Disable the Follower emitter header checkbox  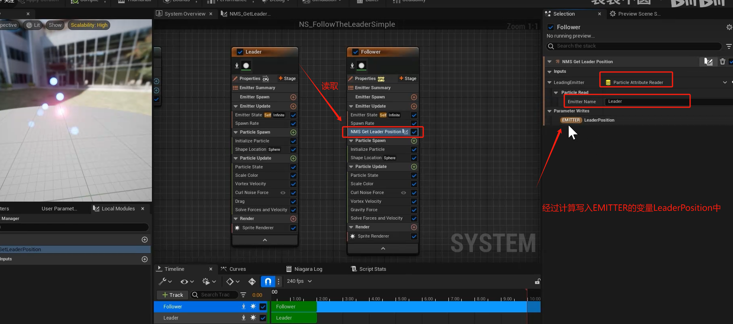(x=355, y=52)
